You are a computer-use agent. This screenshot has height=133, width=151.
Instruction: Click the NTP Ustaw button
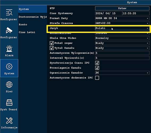122,8
